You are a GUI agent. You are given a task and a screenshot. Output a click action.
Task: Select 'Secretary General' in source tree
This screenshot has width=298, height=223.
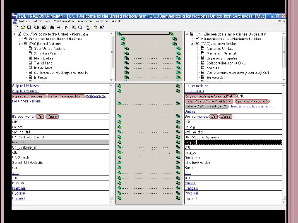48,53
